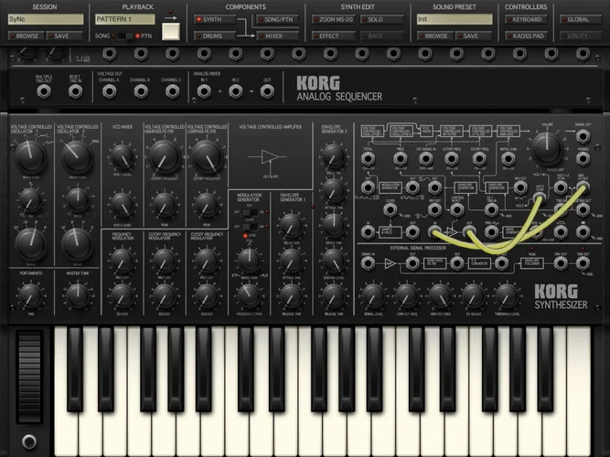The image size is (610, 457).
Task: Click the CLOCK jack of sample & hold
Action: tap(391, 210)
